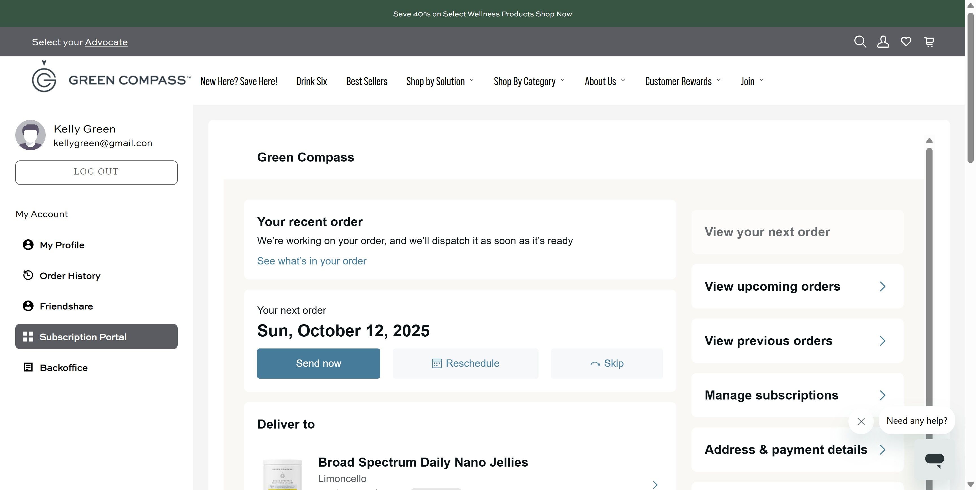The width and height of the screenshot is (976, 490).
Task: Open the search magnifier icon
Action: (x=860, y=42)
